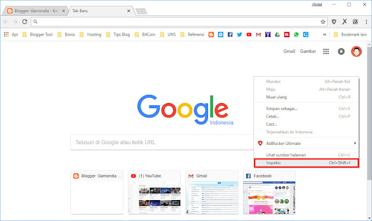Select Simpan sebagai in context menu
This screenshot has height=221, width=372.
pyautogui.click(x=306, y=109)
